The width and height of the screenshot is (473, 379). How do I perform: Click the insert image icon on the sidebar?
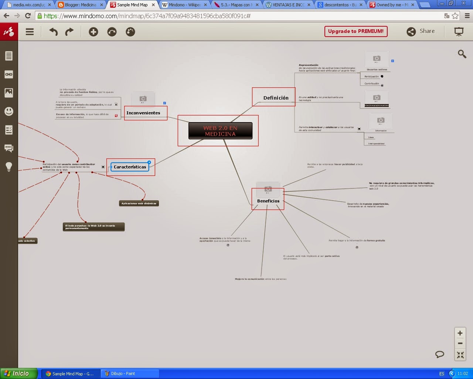9,93
